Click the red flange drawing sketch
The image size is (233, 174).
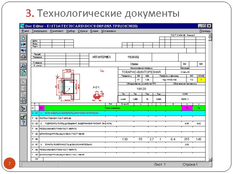(x=67, y=85)
